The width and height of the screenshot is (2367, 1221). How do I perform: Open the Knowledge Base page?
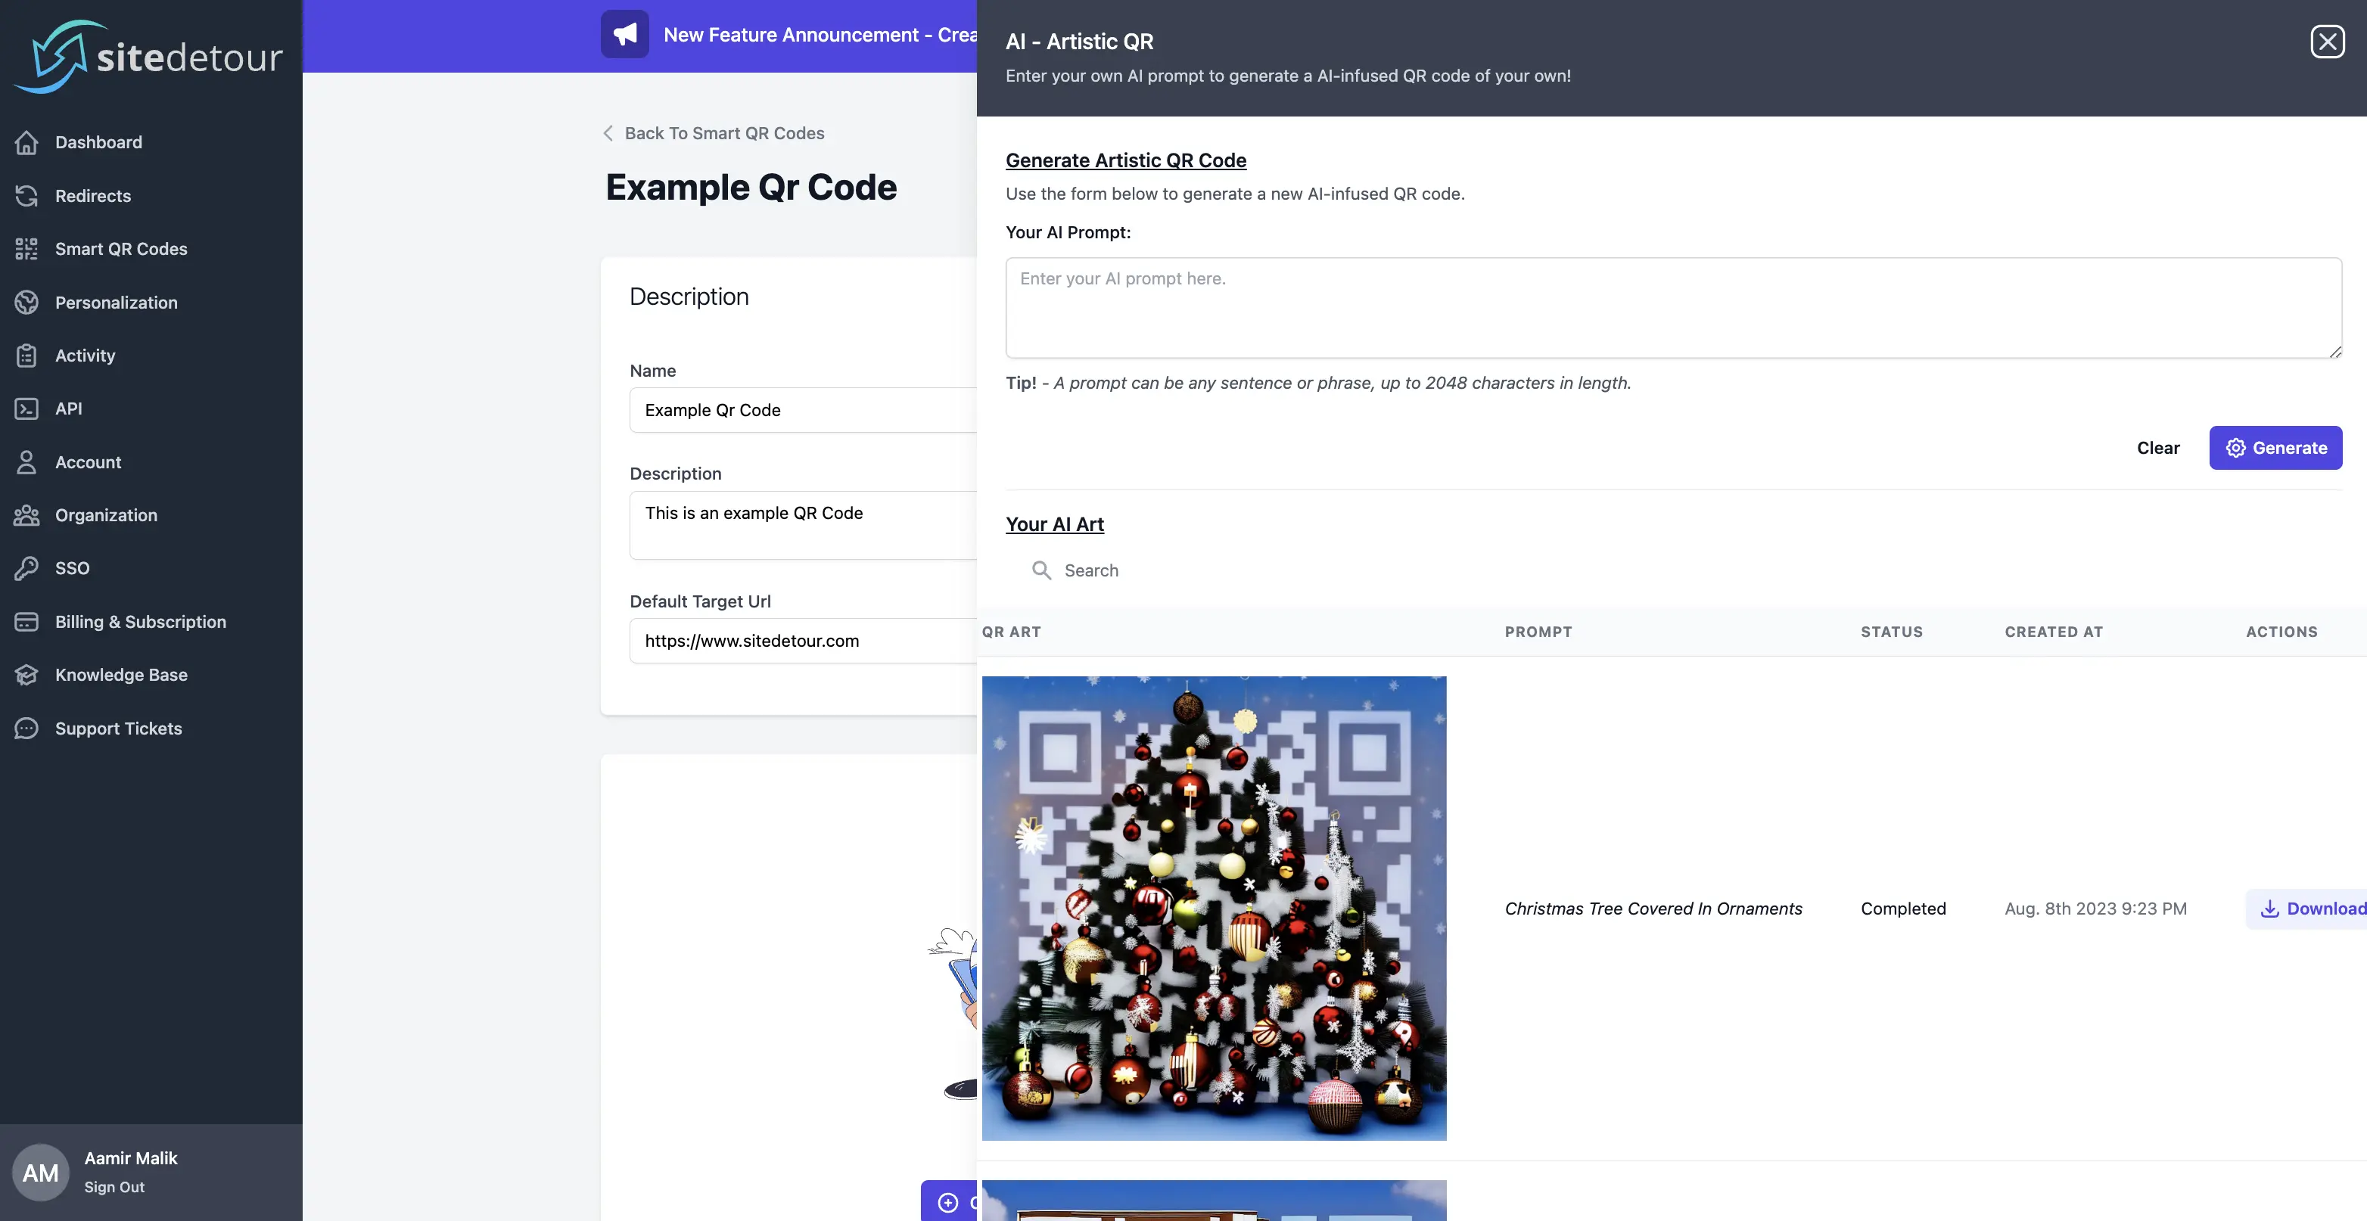point(120,674)
